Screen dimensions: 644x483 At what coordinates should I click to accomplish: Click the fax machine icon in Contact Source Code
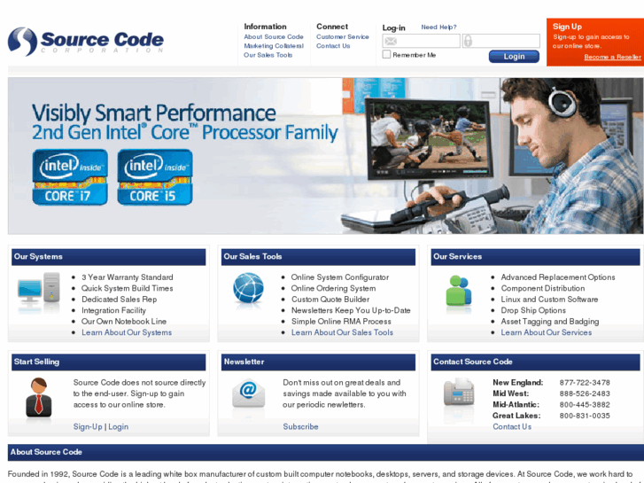(x=459, y=393)
